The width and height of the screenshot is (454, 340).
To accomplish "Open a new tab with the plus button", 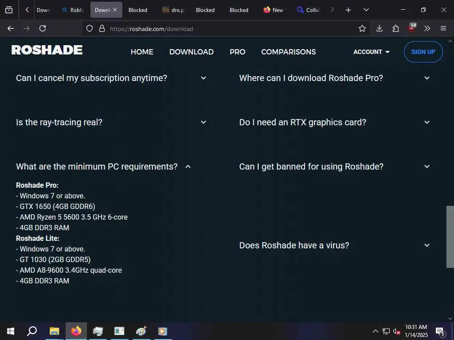I will (x=348, y=10).
